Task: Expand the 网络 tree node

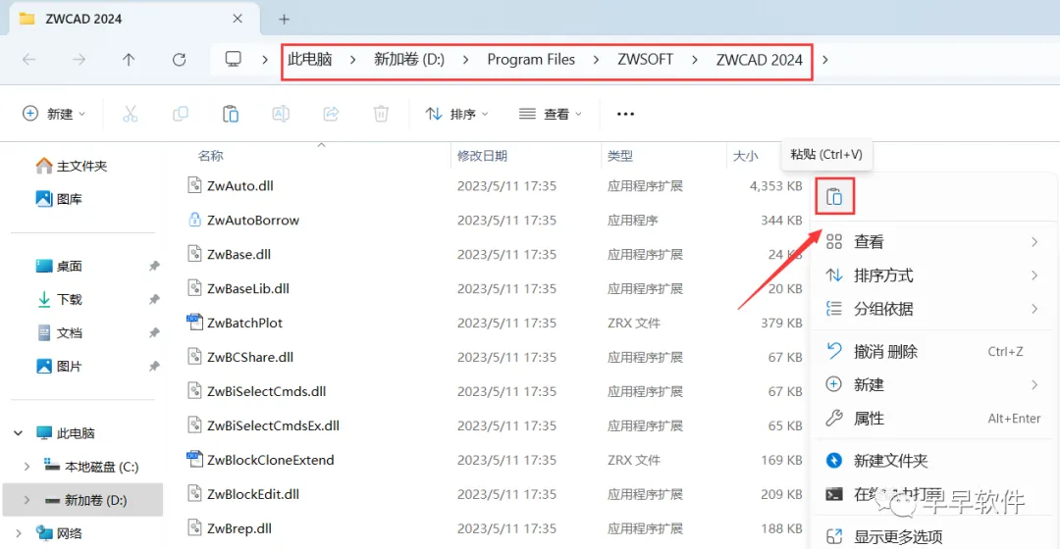Action: (19, 533)
